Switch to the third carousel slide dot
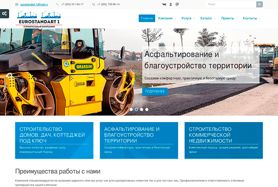Screen dimensions: 278x187 [141, 109]
